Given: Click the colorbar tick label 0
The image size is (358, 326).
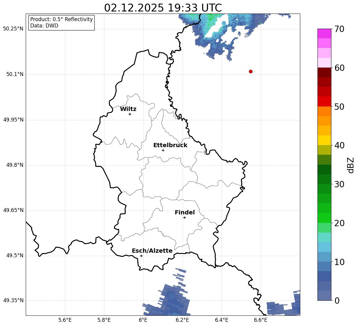Looking at the screenshot, I should coord(337,300).
